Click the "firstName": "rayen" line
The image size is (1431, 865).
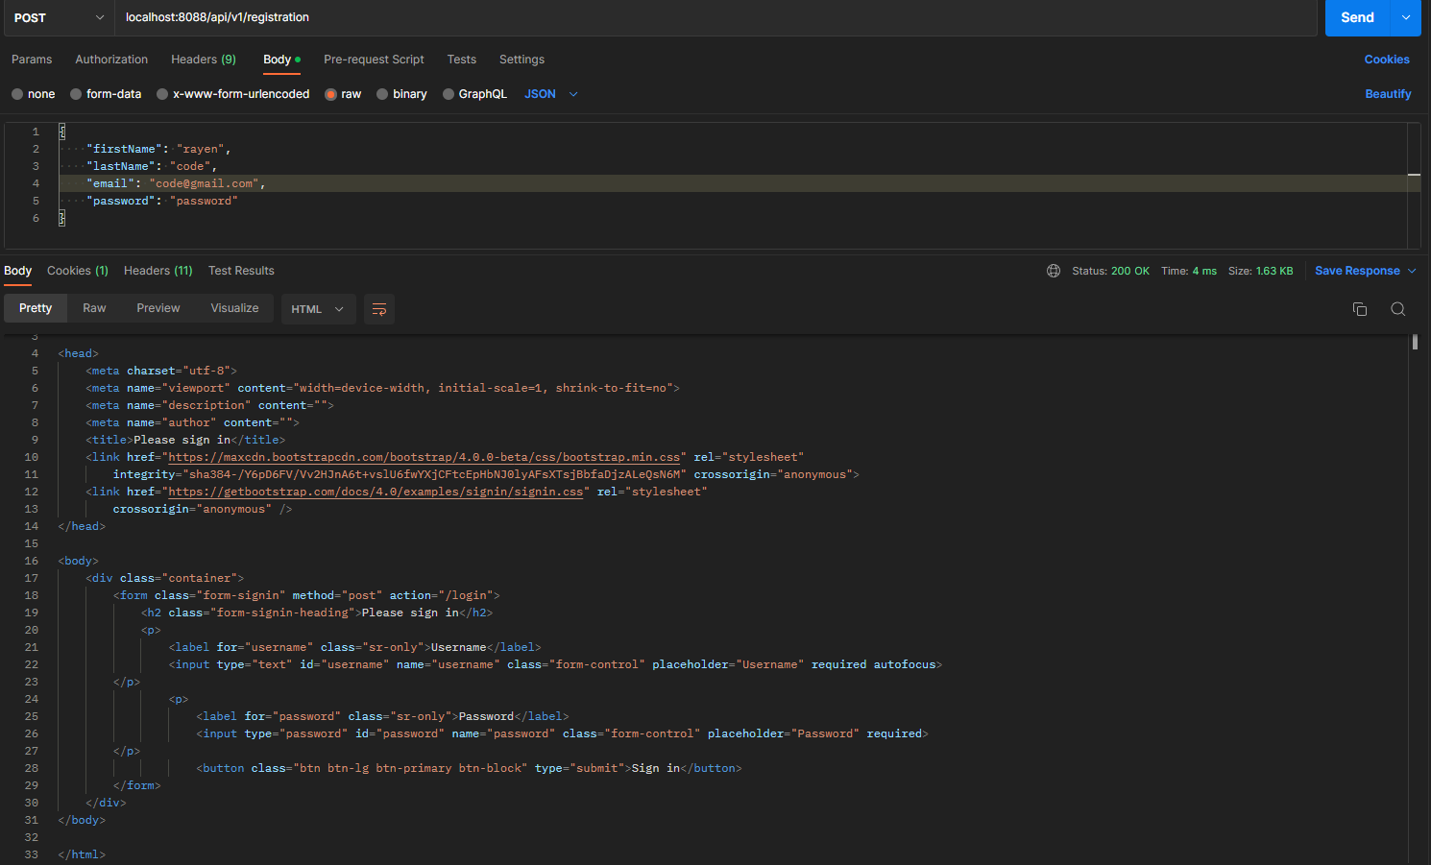[158, 149]
